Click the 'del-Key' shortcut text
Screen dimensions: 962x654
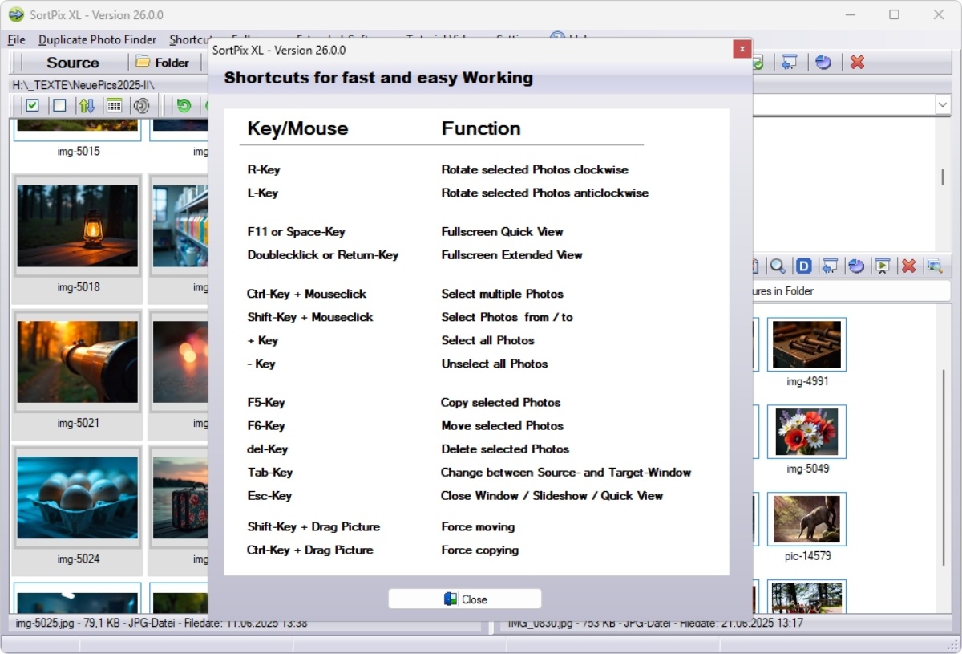click(x=268, y=449)
